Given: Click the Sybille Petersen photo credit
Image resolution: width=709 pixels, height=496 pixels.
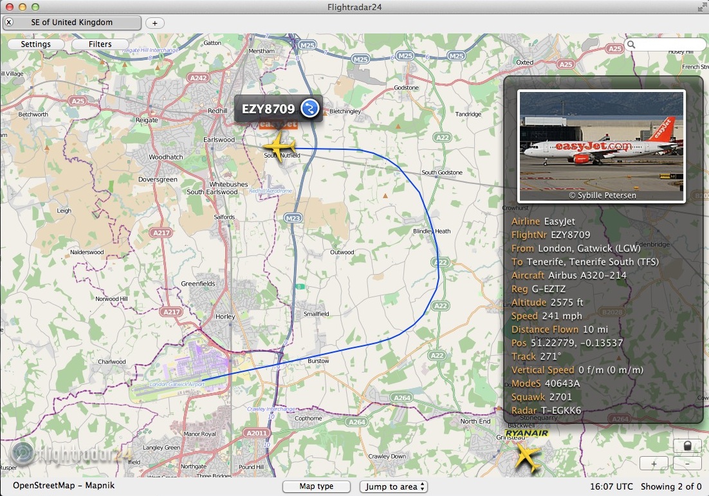Looking at the screenshot, I should [602, 196].
